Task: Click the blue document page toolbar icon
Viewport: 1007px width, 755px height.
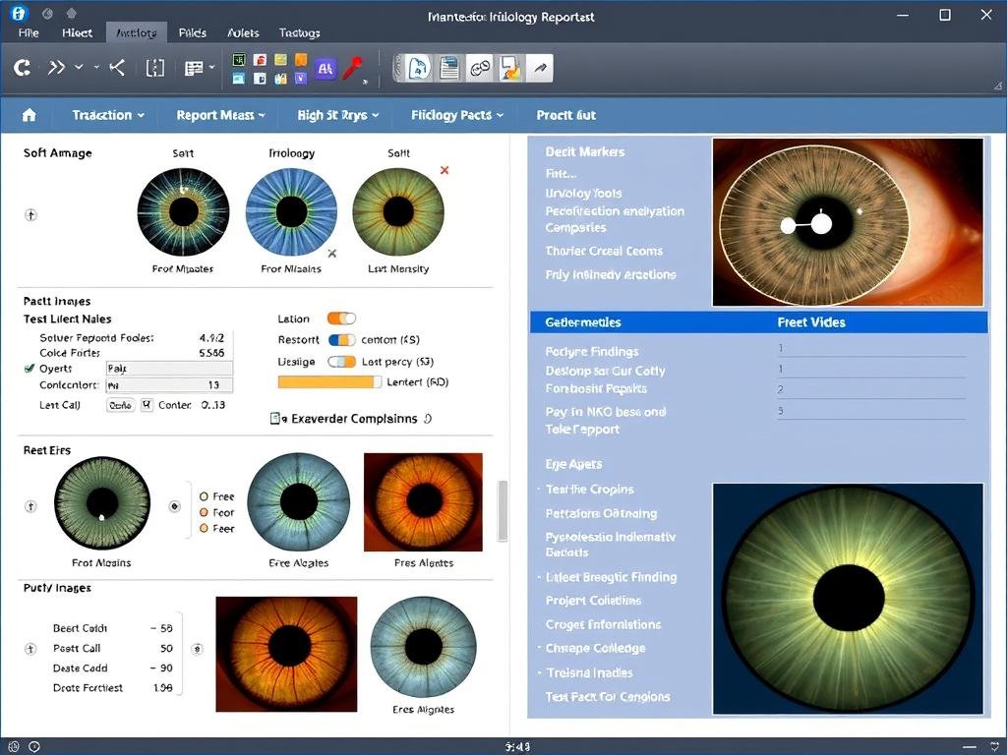Action: 418,68
